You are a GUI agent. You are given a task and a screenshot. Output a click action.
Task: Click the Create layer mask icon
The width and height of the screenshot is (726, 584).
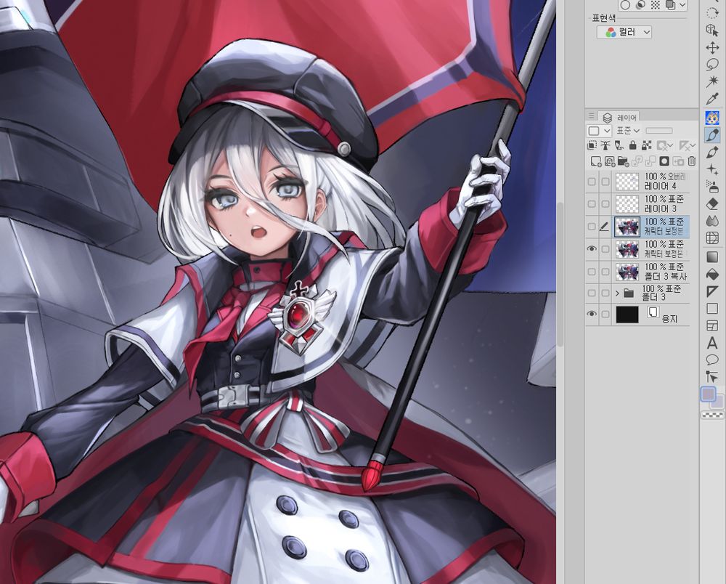tap(664, 161)
